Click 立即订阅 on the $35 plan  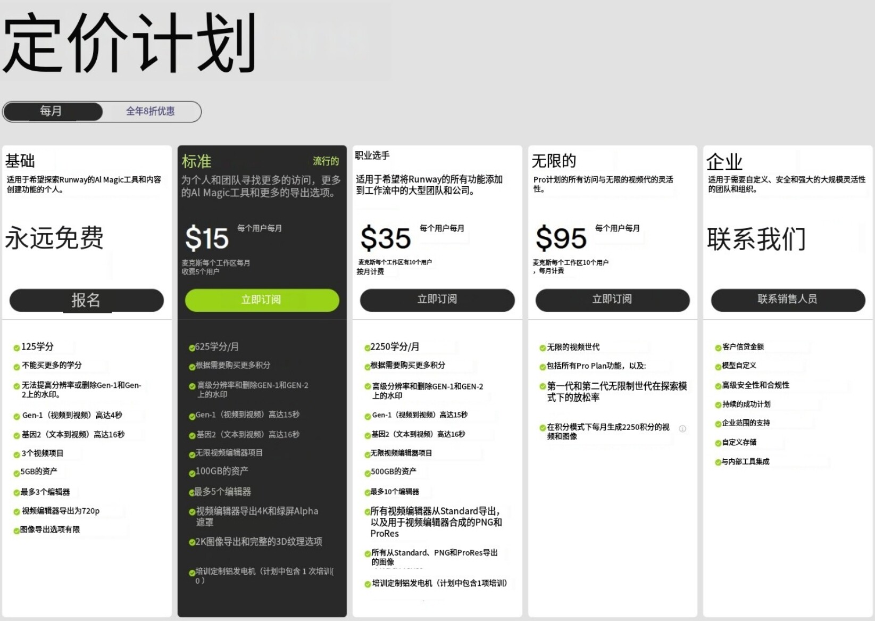[437, 300]
